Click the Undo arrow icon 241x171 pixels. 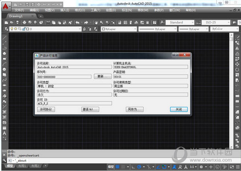pyautogui.click(x=77, y=22)
